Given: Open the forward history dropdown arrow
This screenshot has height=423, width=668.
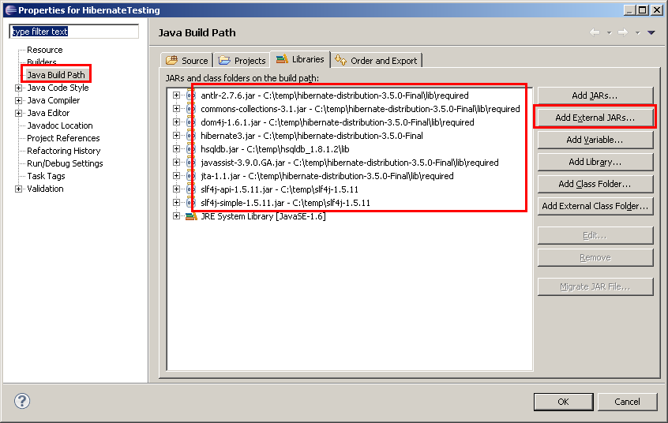Looking at the screenshot, I should [638, 33].
